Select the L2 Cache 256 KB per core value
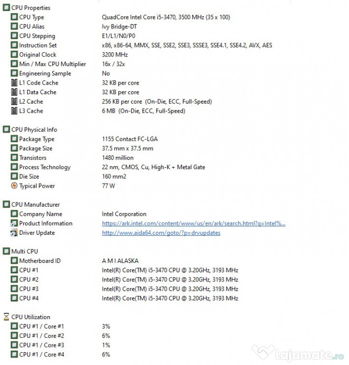Viewport: 349px width, 365px height. pyautogui.click(x=157, y=102)
